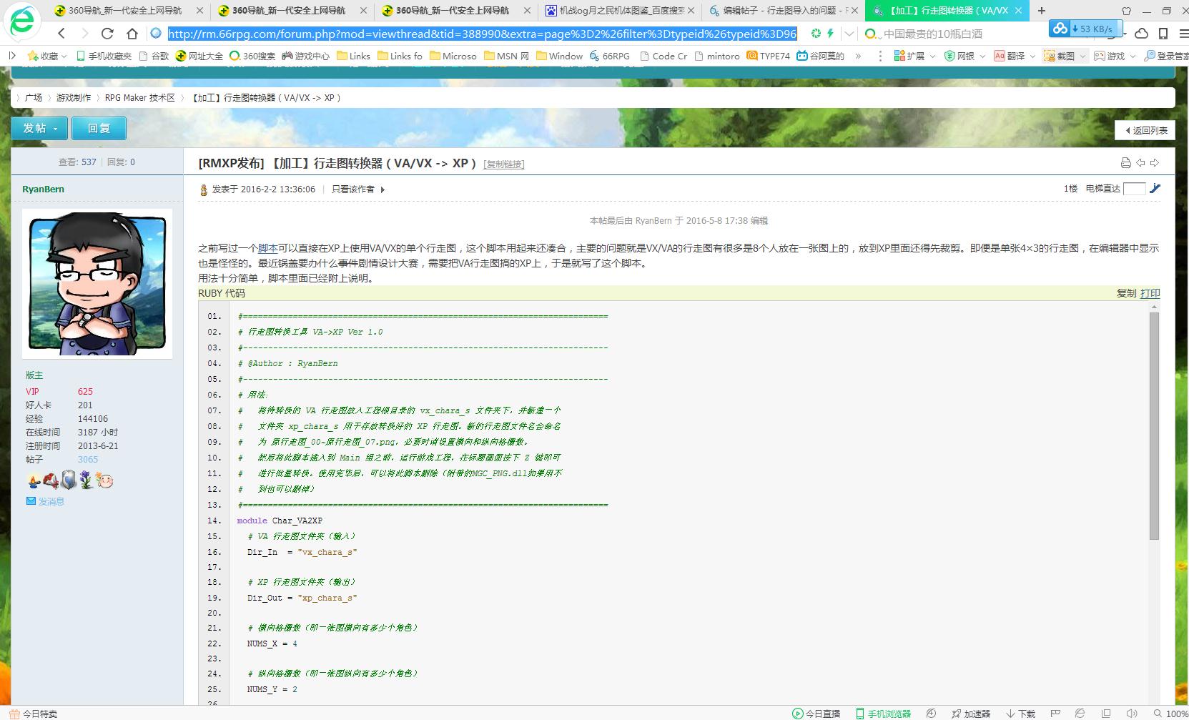
Task: Go to previous thread with left arrow
Action: [x=1140, y=163]
